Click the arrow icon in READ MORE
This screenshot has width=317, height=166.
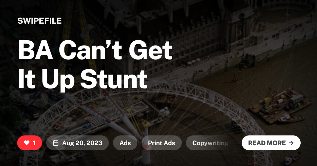click(x=291, y=143)
